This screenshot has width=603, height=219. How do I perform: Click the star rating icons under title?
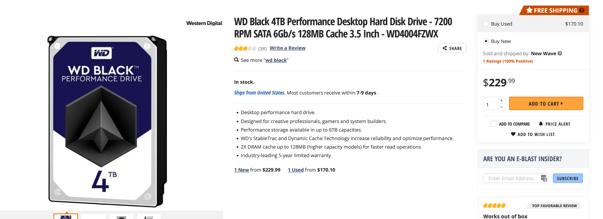click(245, 49)
